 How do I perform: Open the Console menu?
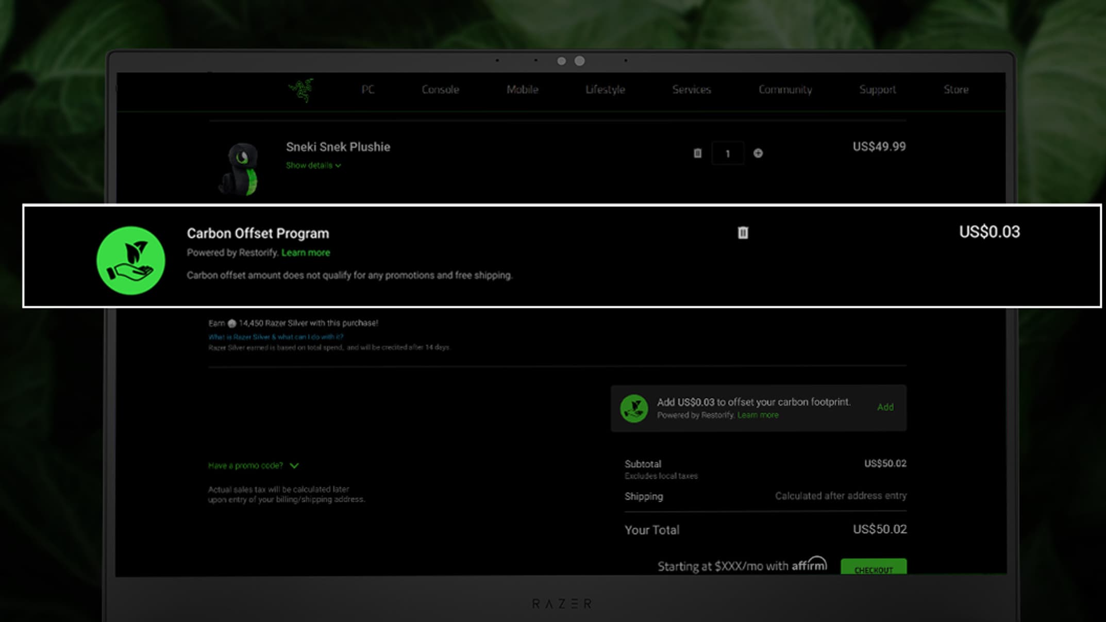(440, 90)
